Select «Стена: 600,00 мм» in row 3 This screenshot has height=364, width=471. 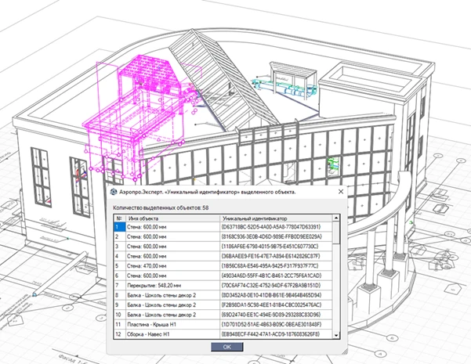[x=172, y=247]
